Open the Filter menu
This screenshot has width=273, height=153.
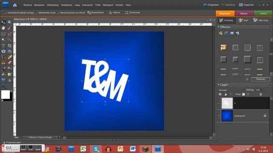tap(98, 5)
